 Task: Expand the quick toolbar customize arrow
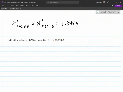click(21, 9)
